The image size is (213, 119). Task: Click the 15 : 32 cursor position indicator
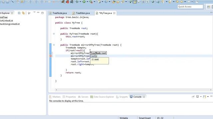160,118
